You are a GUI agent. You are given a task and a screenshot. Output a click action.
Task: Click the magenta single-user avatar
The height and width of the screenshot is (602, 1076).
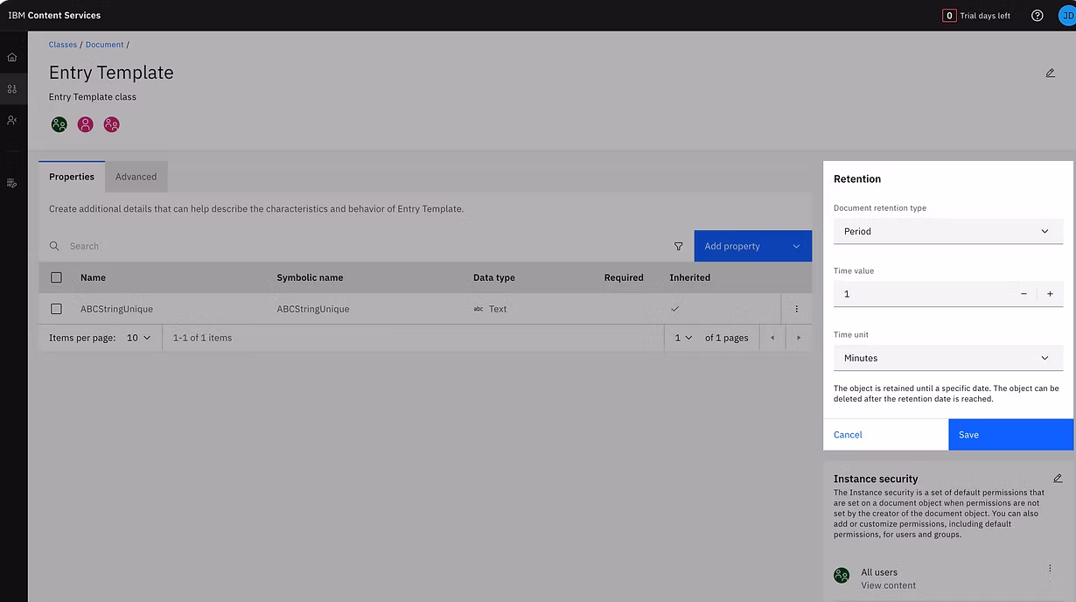[x=85, y=124]
